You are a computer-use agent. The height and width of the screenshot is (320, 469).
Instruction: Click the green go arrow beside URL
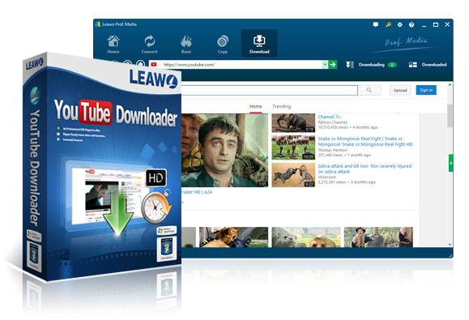tap(333, 65)
